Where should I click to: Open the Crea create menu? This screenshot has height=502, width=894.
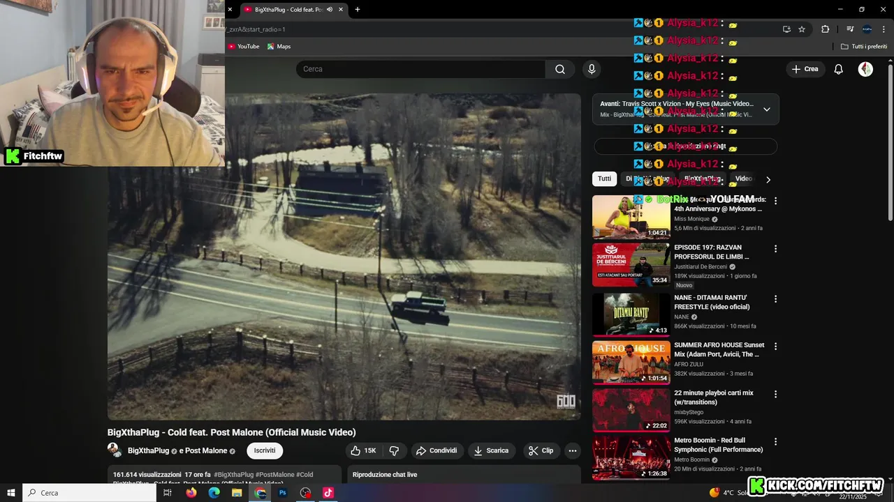click(805, 69)
